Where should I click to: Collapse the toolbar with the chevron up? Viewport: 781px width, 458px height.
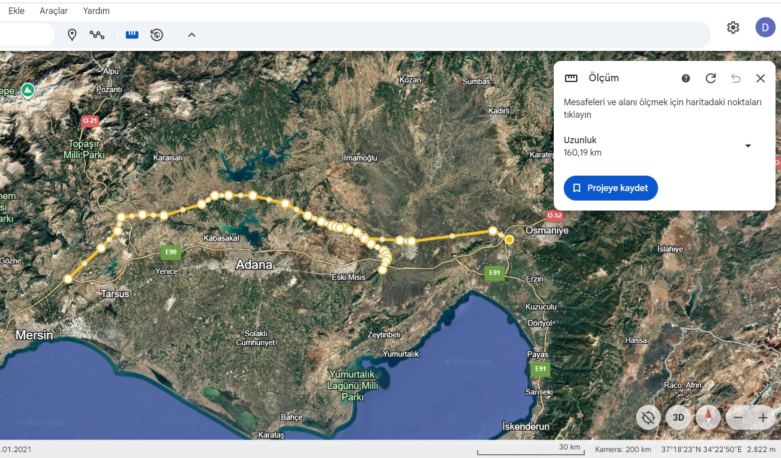(191, 35)
